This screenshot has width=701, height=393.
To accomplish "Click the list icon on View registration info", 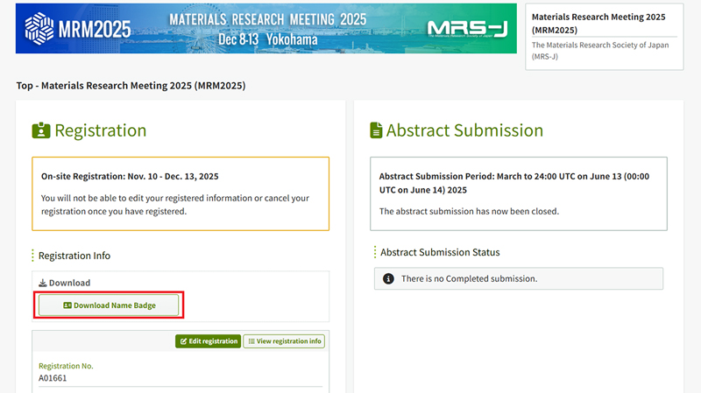I will 250,341.
